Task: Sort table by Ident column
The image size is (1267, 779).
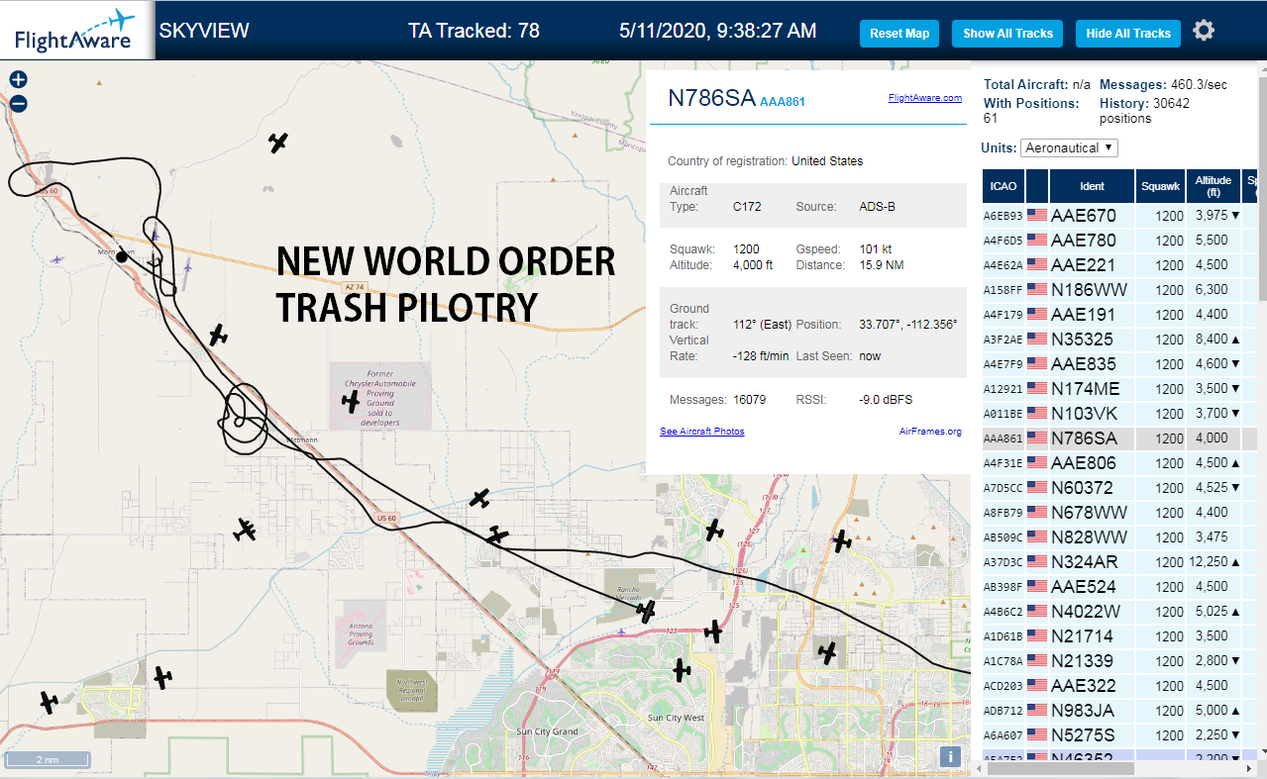Action: 1092,186
